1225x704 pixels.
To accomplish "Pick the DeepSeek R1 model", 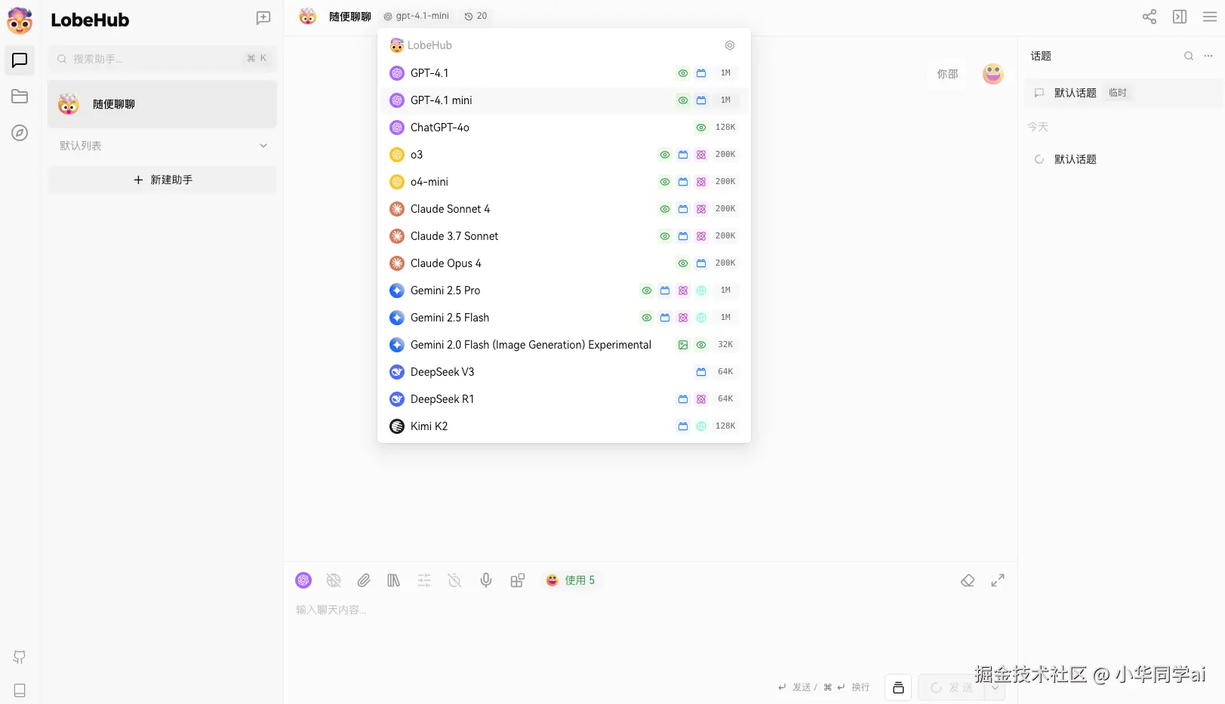I will click(564, 399).
